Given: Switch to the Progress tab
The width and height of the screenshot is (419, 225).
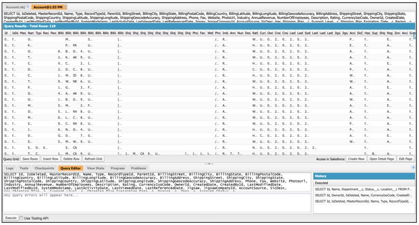Looking at the screenshot, I should pyautogui.click(x=118, y=168).
